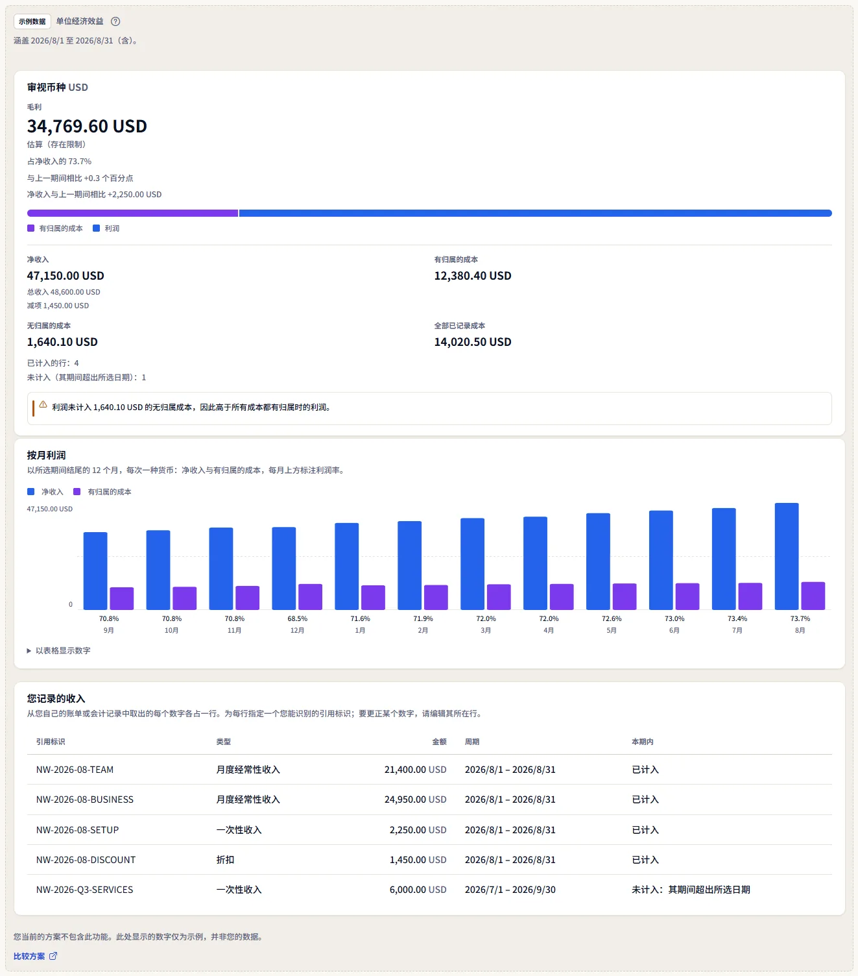This screenshot has width=858, height=976.
Task: Select the NW-2026-08-DISCOUNT row reference
Action: click(86, 860)
